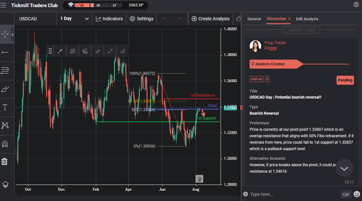The width and height of the screenshot is (362, 201).
Task: Click the 5565 XP counter
Action: tap(136, 5)
